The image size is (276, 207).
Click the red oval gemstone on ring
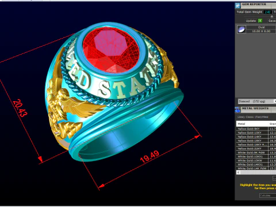click(111, 50)
